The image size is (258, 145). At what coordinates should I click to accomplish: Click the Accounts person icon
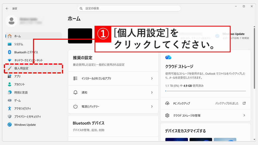[10, 84]
